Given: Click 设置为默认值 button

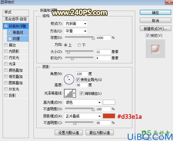Looking at the screenshot, I should pyautogui.click(x=69, y=132).
